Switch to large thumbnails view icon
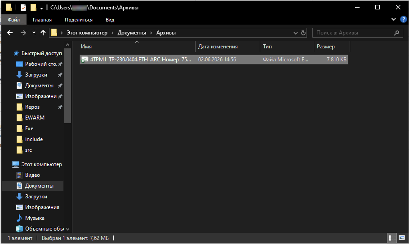Image resolution: width=409 pixels, height=244 pixels. click(x=402, y=238)
